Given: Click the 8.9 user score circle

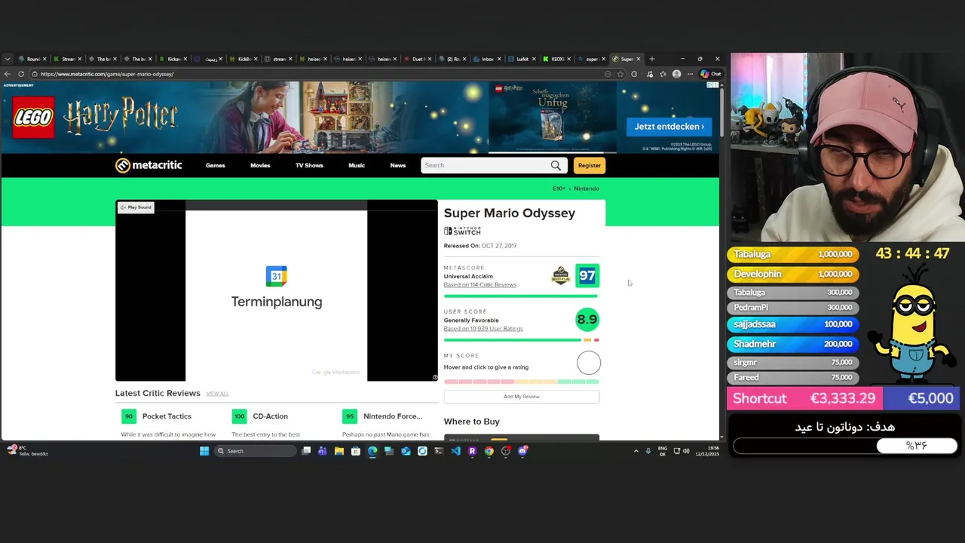Looking at the screenshot, I should pyautogui.click(x=587, y=320).
